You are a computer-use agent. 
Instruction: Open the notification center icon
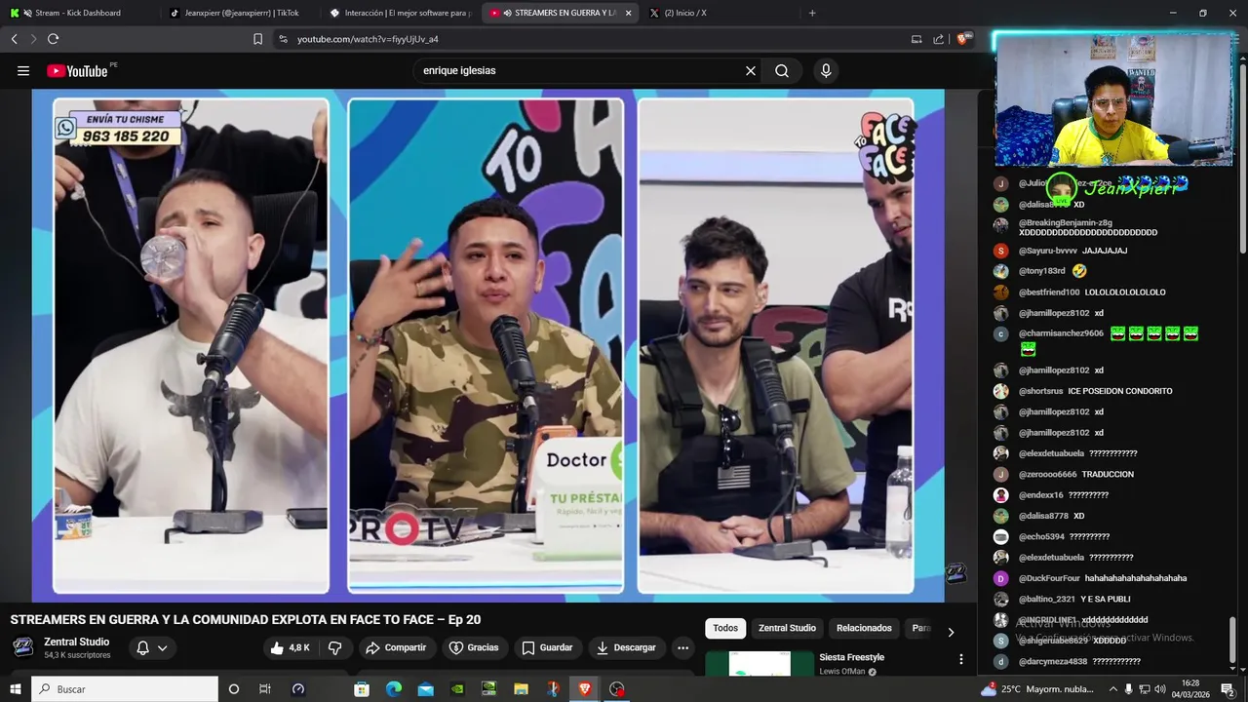[x=1228, y=688]
